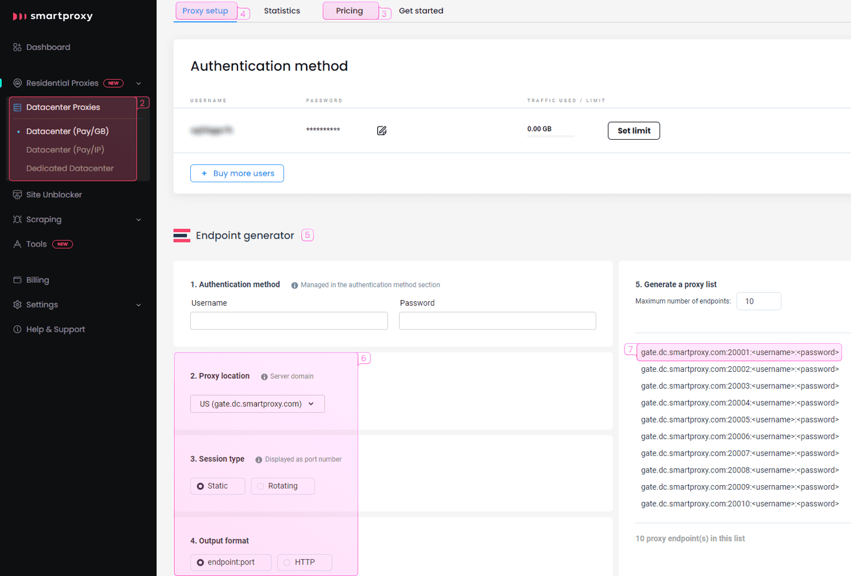Click the Scraping icon

pyautogui.click(x=17, y=220)
